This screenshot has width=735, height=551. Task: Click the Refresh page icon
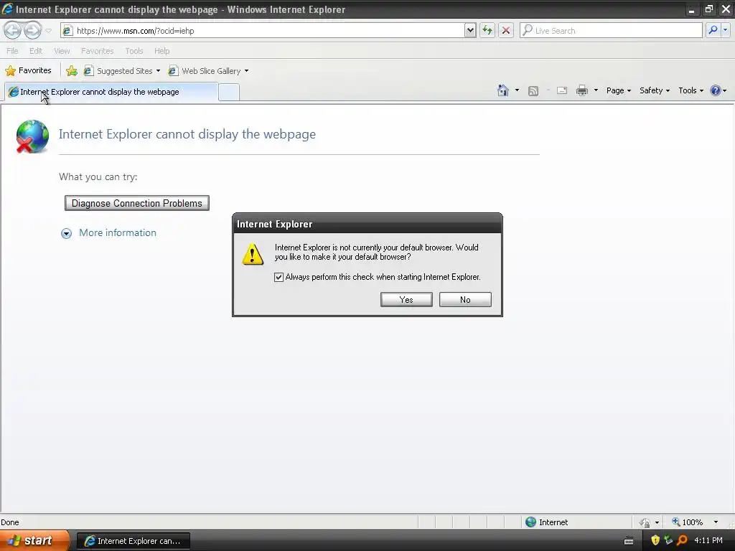click(x=487, y=30)
